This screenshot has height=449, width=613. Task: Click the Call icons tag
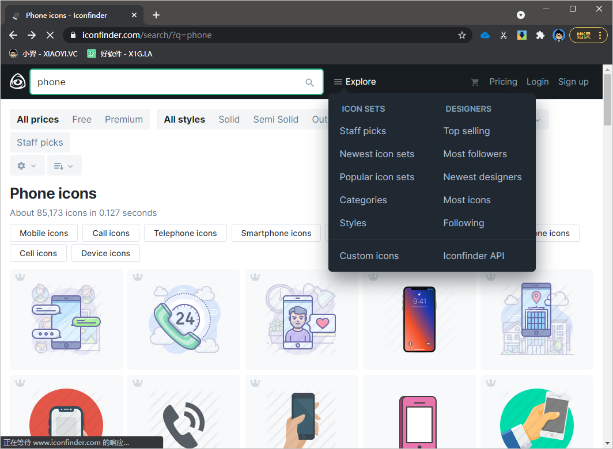pos(111,233)
